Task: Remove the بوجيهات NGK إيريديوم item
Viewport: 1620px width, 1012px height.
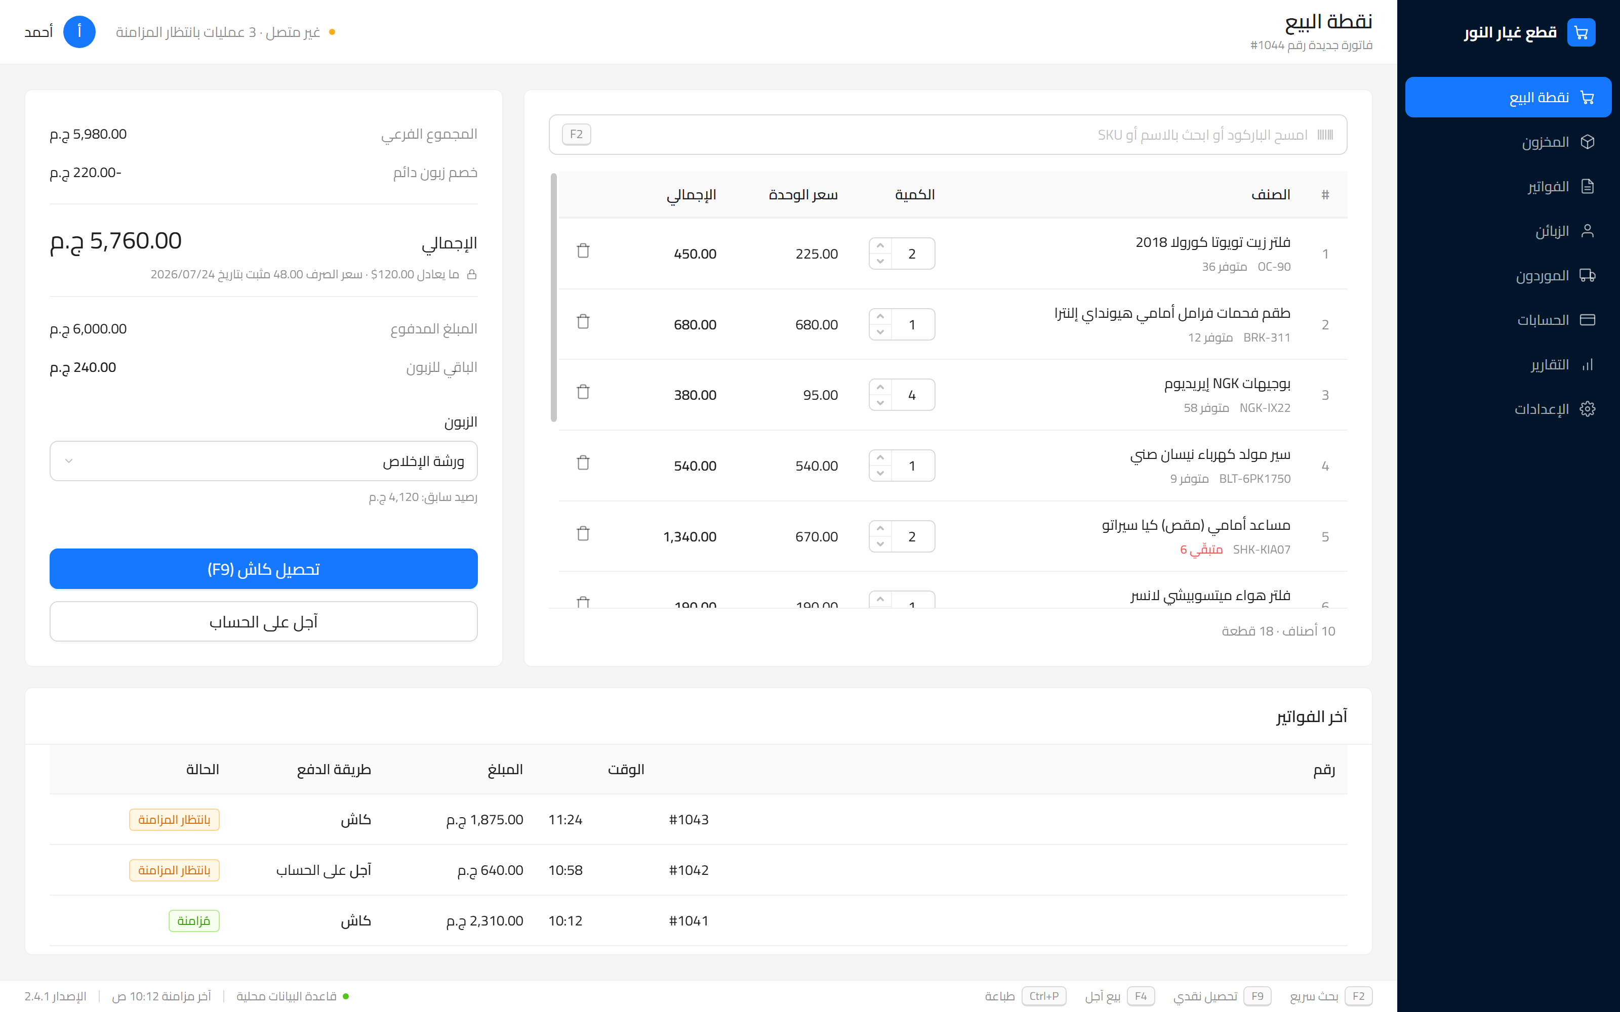Action: click(583, 392)
